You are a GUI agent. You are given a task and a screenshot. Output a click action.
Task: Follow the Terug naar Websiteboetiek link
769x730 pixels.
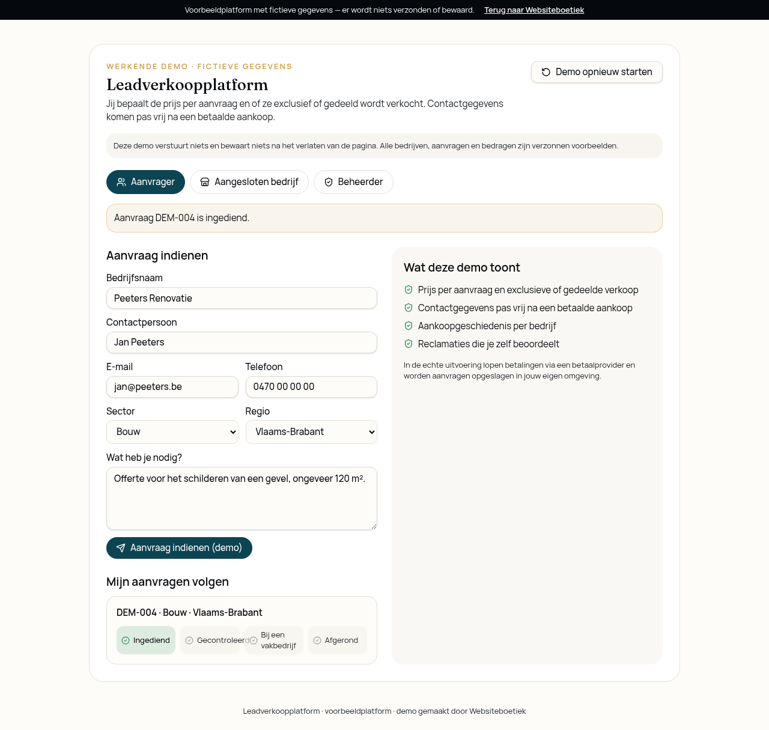tap(534, 10)
